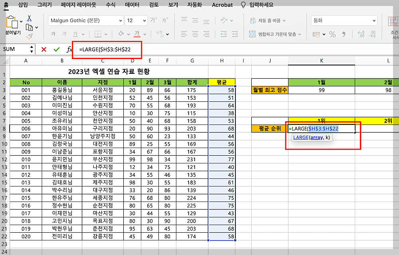Image resolution: width=399 pixels, height=255 pixels.
Task: Expand the paste options arrow
Action: click(x=21, y=22)
